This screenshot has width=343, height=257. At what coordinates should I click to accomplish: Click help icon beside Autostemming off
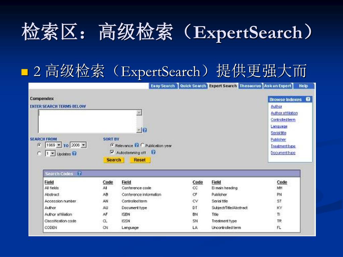coord(153,152)
